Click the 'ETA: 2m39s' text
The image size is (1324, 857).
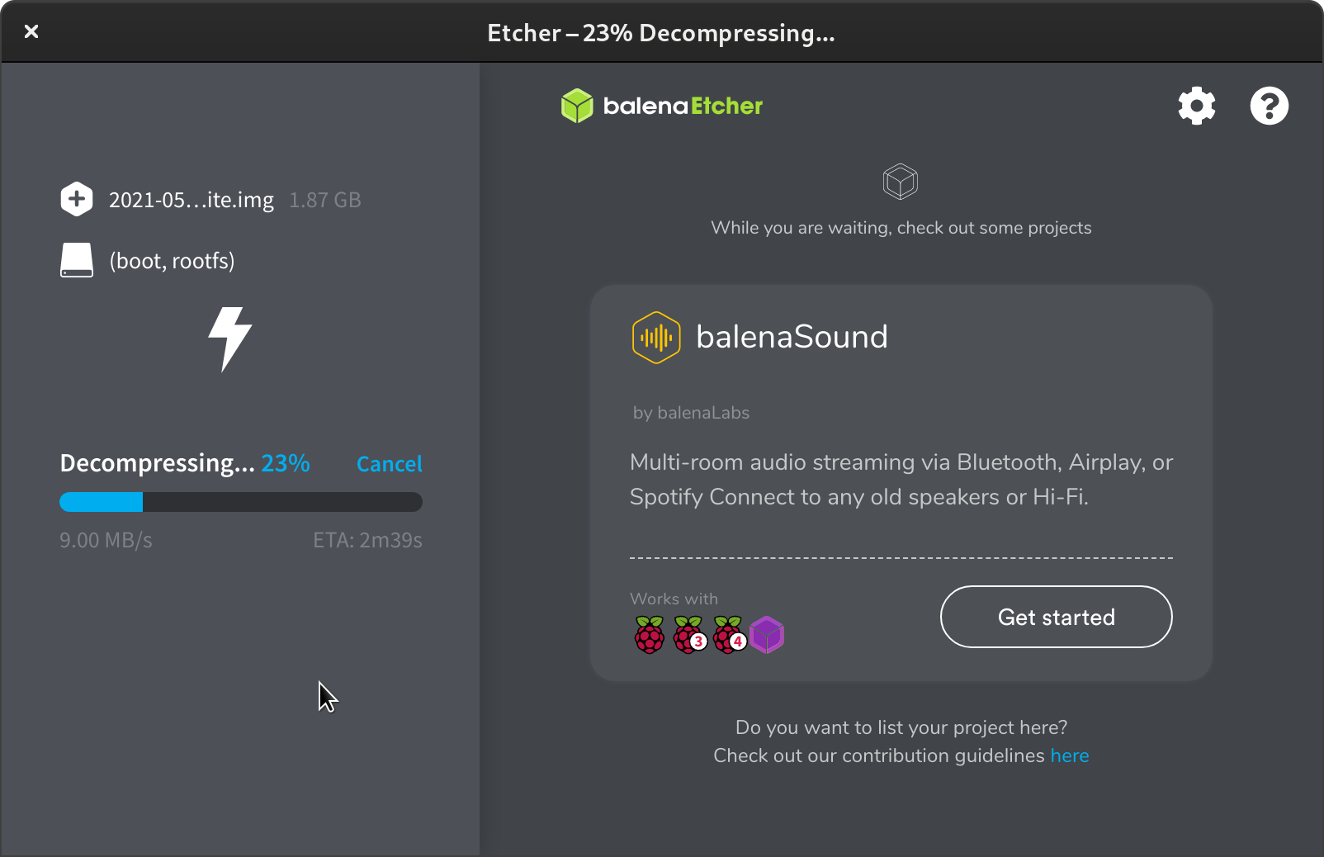pyautogui.click(x=367, y=540)
